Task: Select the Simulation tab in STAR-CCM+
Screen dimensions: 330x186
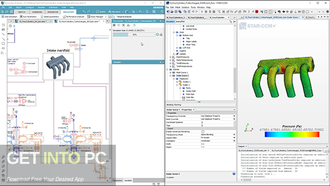Action: tap(170, 21)
